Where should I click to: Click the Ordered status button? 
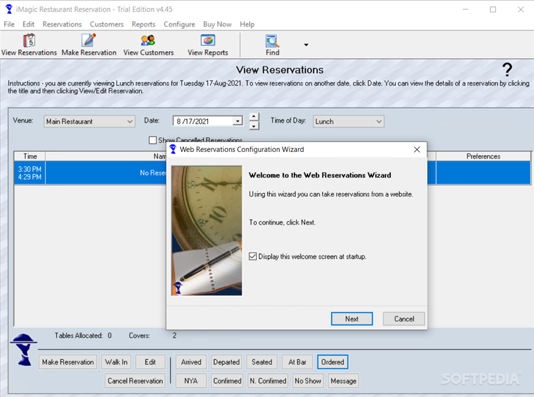click(x=333, y=362)
